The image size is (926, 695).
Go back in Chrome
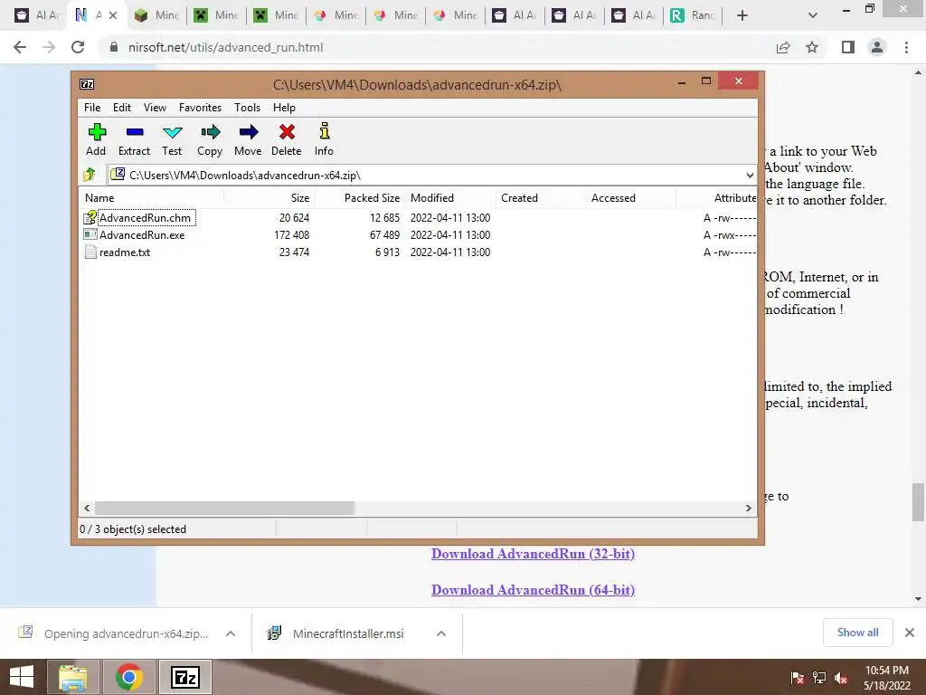coord(20,47)
